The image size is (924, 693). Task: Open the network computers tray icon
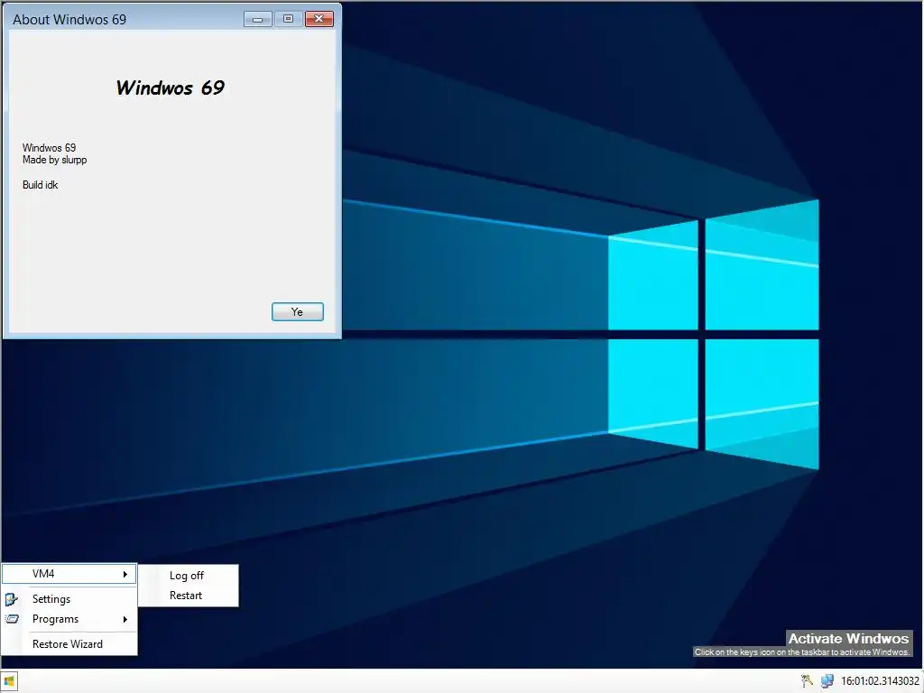click(x=827, y=681)
